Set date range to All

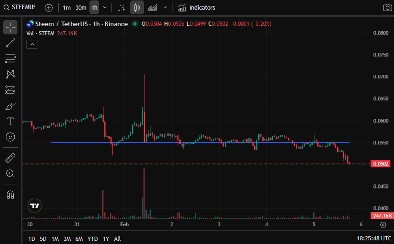point(117,238)
